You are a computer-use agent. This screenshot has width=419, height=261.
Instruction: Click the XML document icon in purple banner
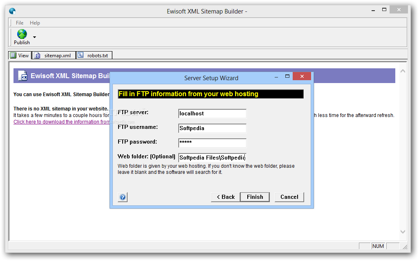click(23, 76)
